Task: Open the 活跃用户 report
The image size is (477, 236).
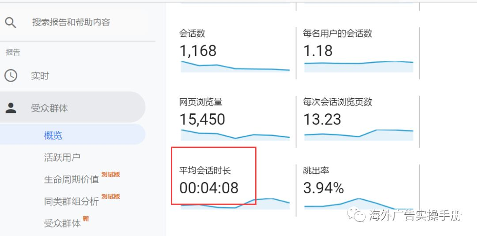Action: coord(62,157)
